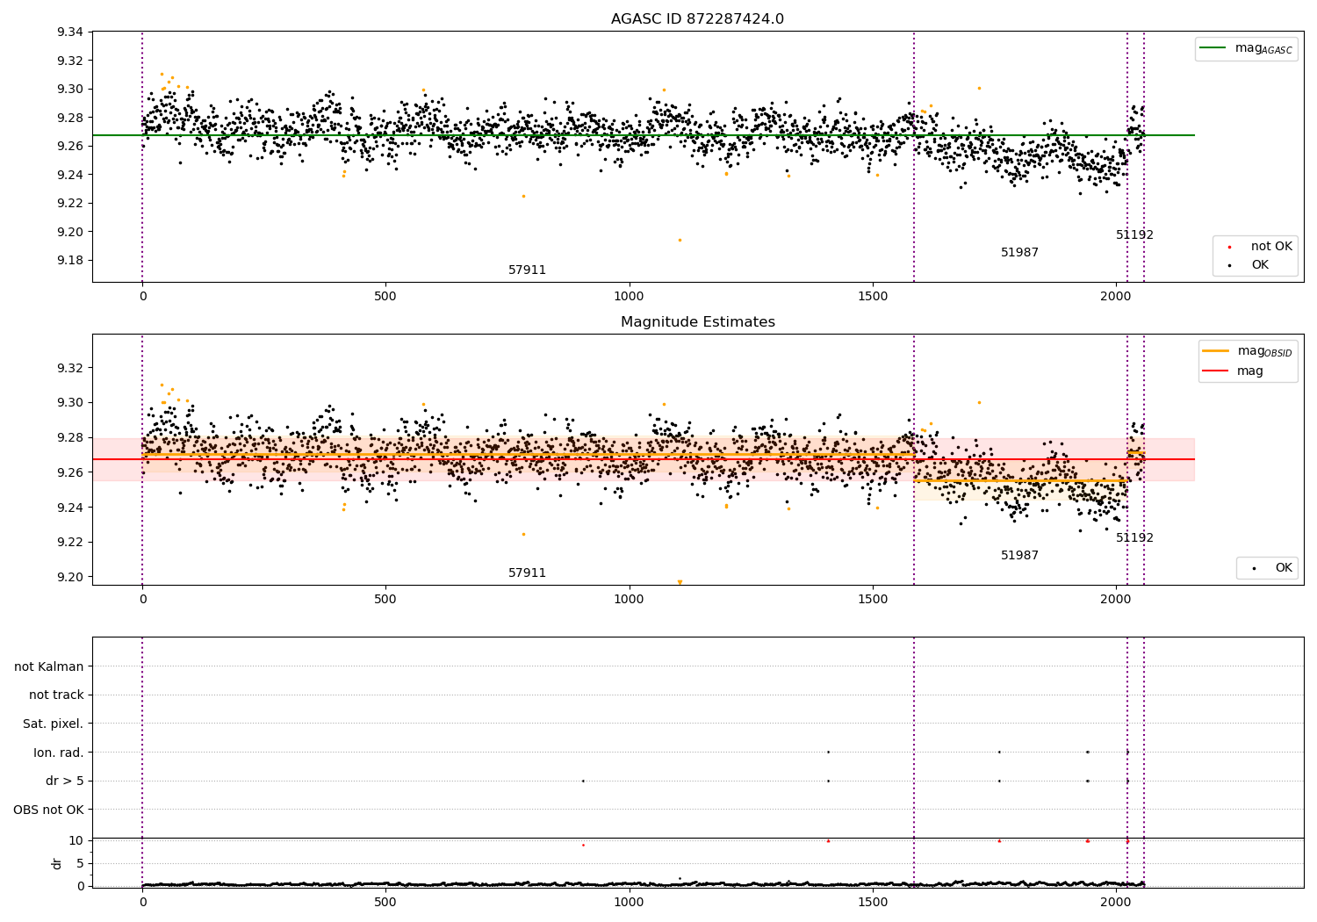
Task: Click the 'Ion. rad.' axis label
Action: tap(59, 753)
